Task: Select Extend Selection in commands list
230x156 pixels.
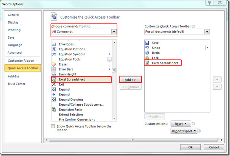Action: 82,114
